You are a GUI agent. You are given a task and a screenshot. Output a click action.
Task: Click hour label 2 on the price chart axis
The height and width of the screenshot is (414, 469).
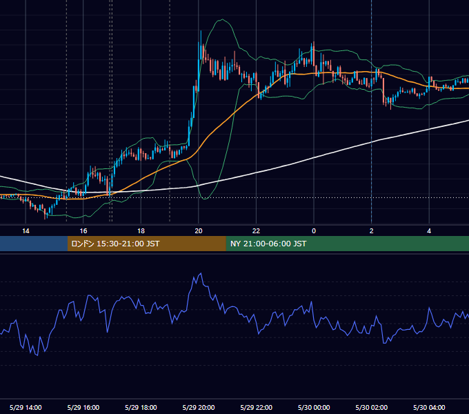click(x=372, y=231)
